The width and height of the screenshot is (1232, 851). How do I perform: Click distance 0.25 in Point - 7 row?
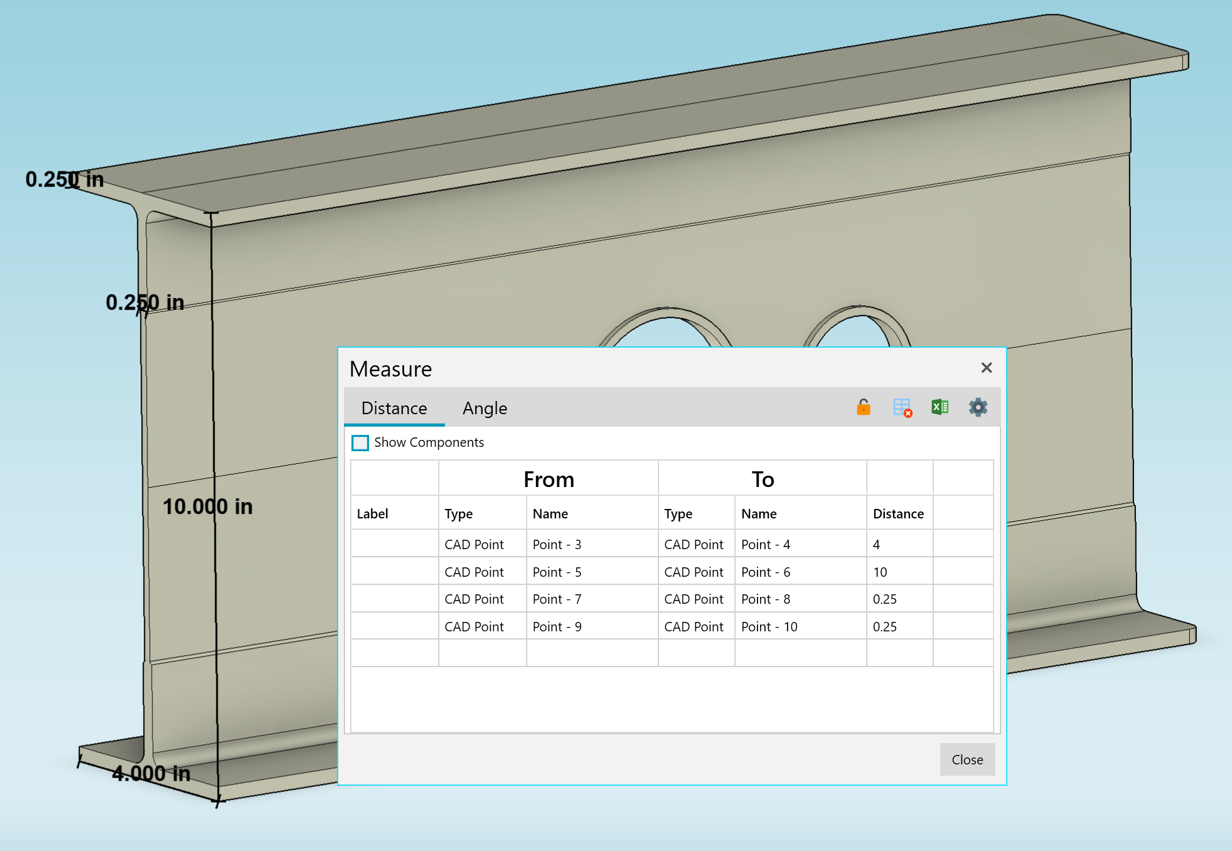899,599
